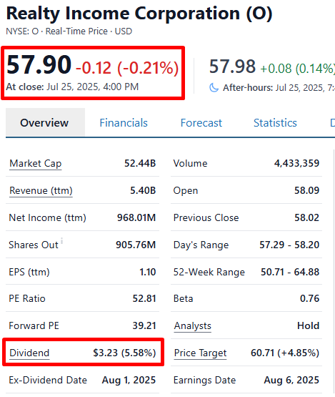335x397 pixels.
Task: Click the closing price 57.90
Action: pos(39,65)
